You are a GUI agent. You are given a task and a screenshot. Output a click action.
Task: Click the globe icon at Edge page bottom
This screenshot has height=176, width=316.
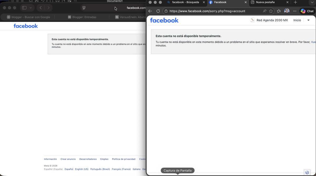pyautogui.click(x=307, y=172)
